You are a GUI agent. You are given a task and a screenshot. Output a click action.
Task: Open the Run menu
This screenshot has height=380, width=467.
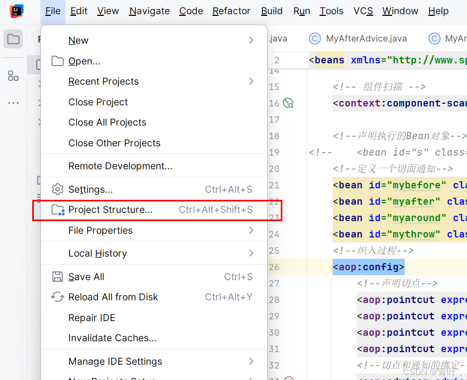302,11
